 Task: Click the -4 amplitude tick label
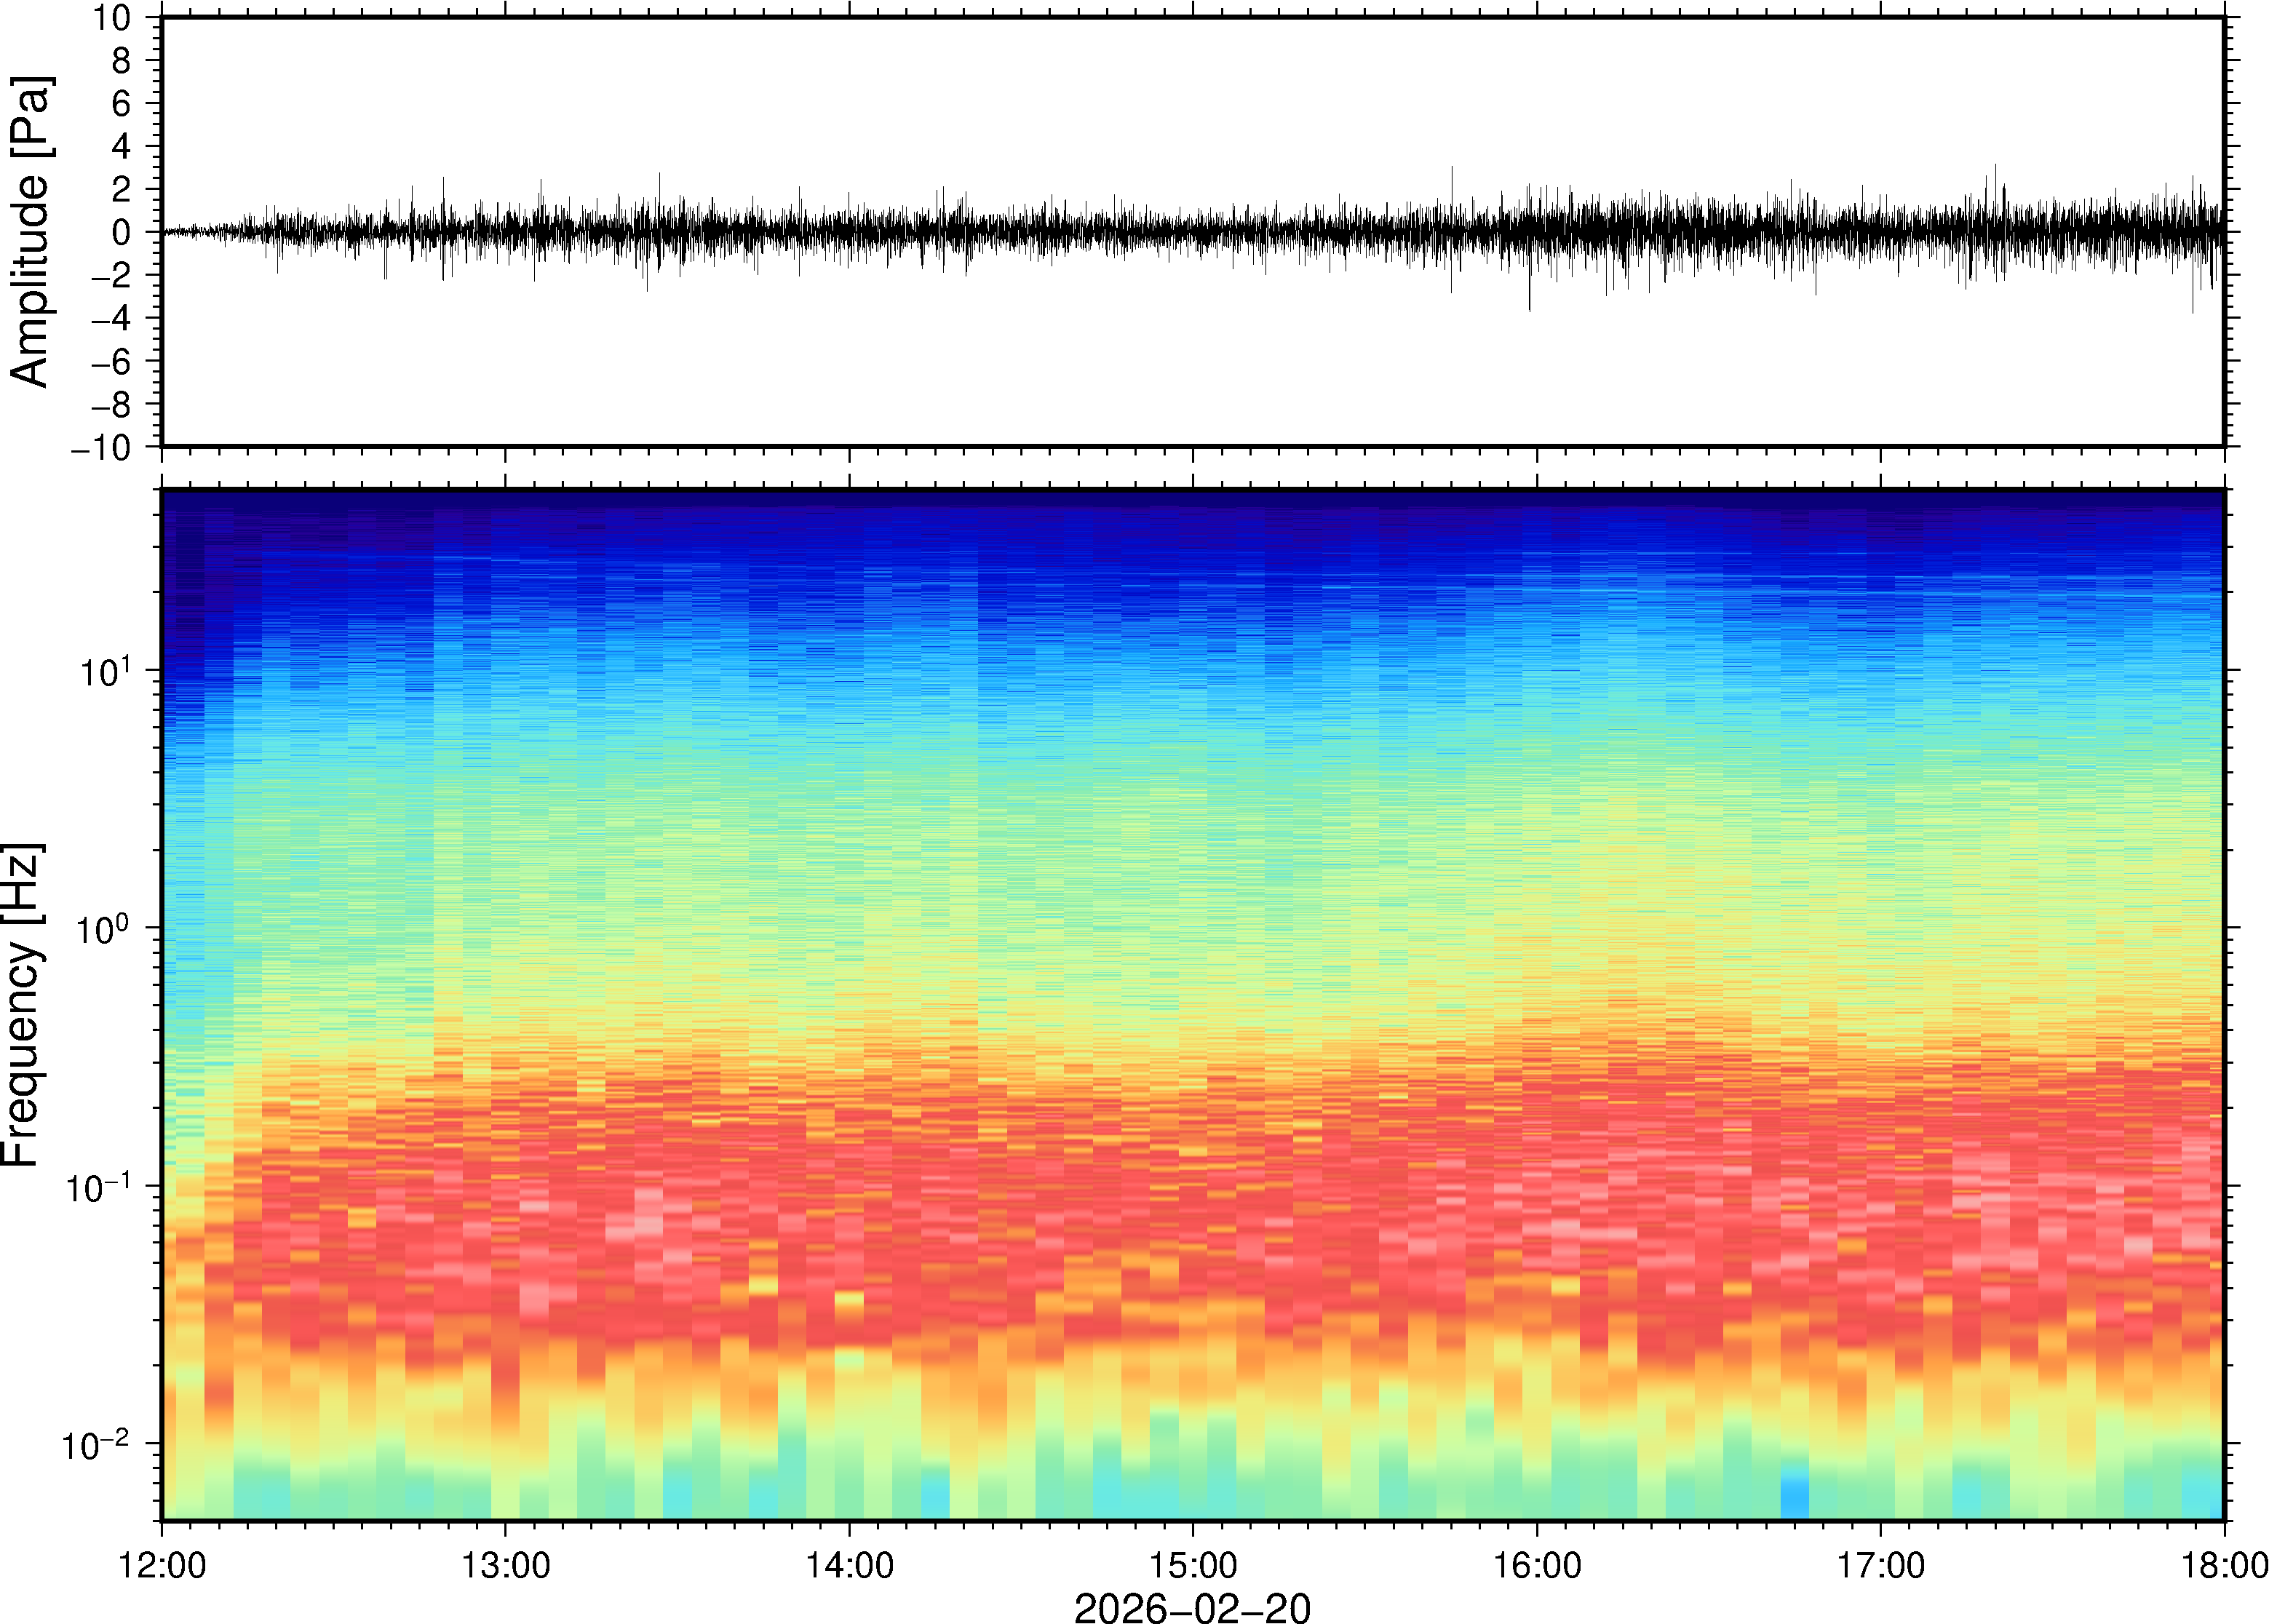click(110, 319)
